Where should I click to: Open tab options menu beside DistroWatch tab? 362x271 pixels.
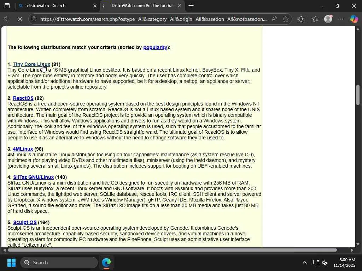click(x=103, y=6)
